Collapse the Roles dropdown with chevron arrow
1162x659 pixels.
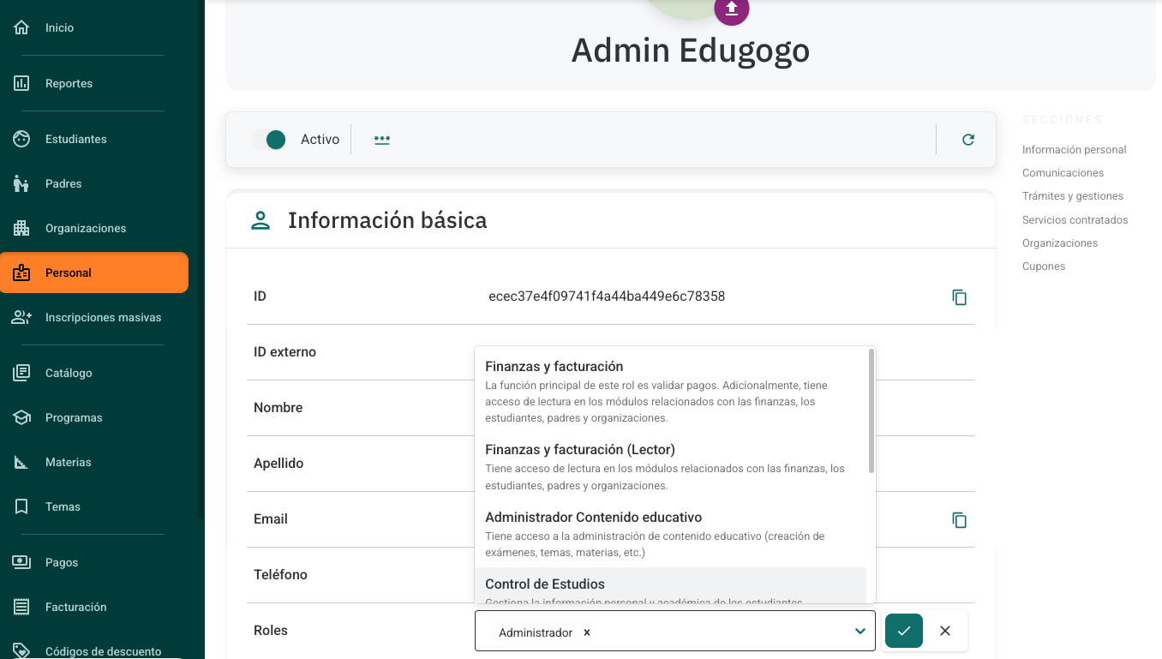click(860, 632)
